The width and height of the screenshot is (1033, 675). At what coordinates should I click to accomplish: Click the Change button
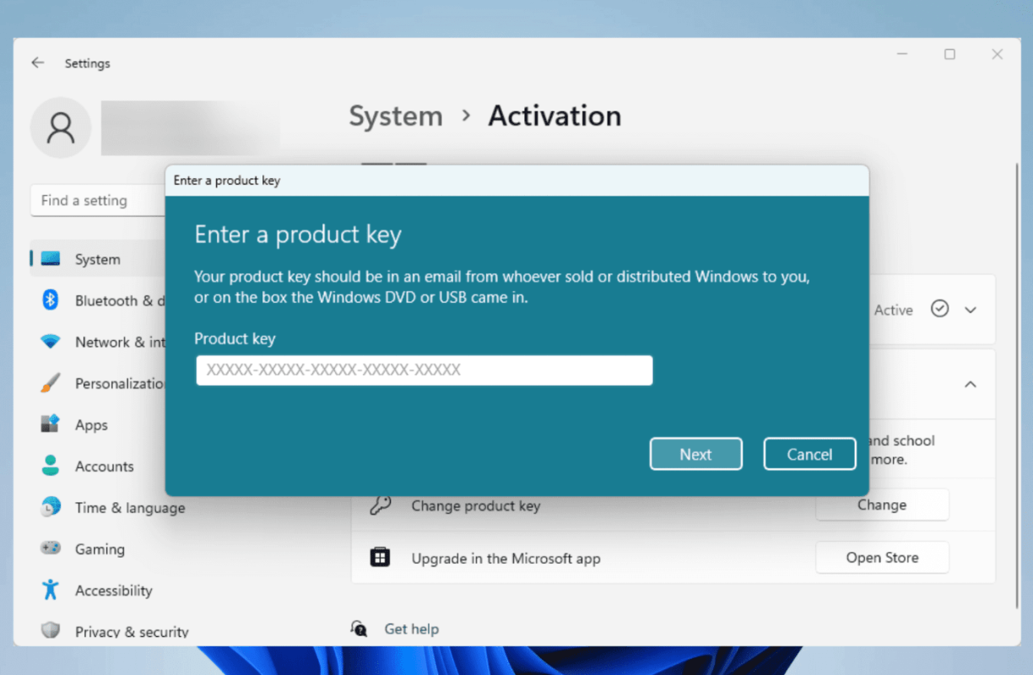coord(882,505)
